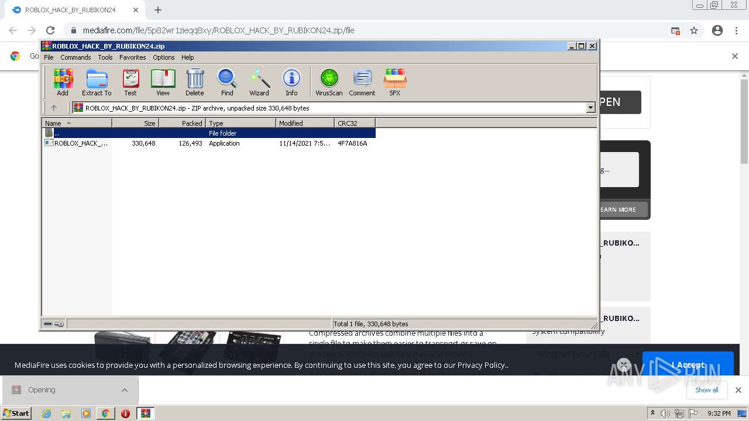The image size is (749, 421).
Task: Click Show all downloads button
Action: coord(707,390)
